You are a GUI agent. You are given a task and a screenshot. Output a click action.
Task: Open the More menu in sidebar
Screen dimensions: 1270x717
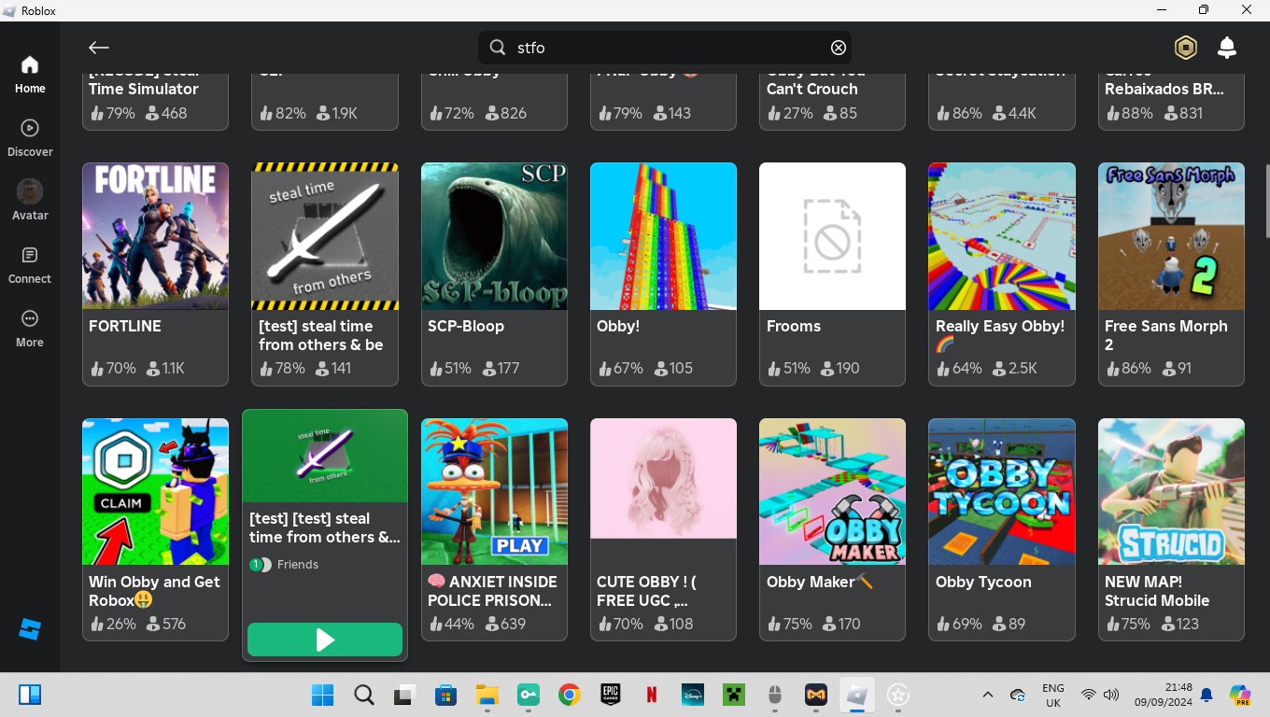point(30,329)
